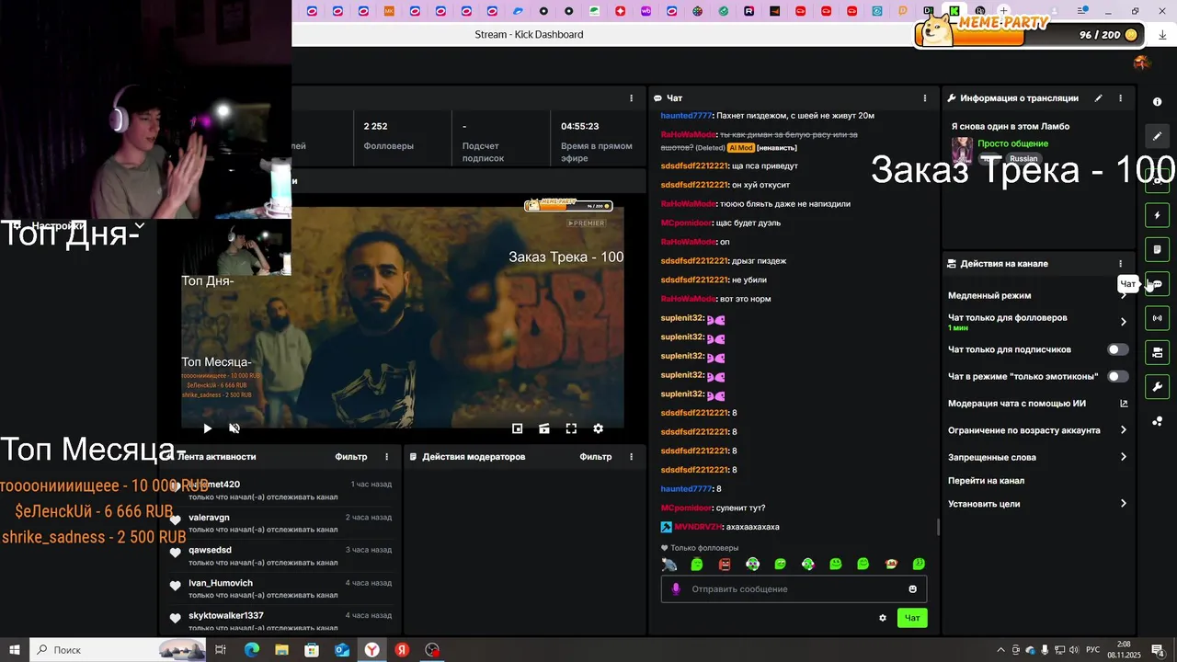Send message with green Чат button
The height and width of the screenshot is (662, 1177).
(x=912, y=618)
